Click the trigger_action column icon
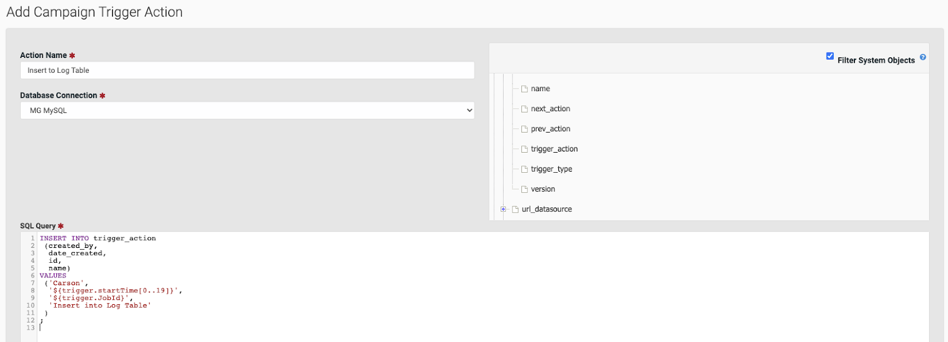 (524, 149)
